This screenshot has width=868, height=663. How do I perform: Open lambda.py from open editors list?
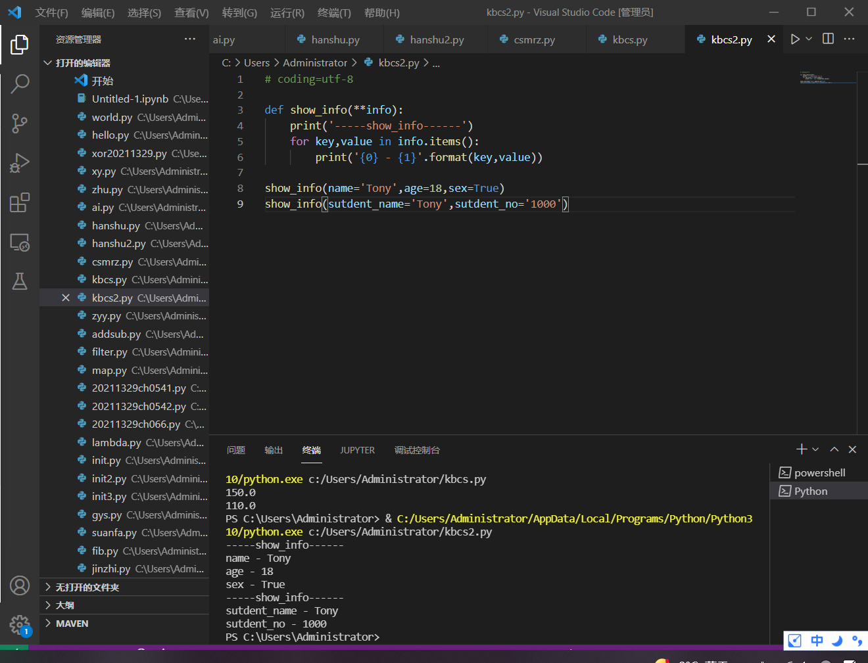coord(116,443)
